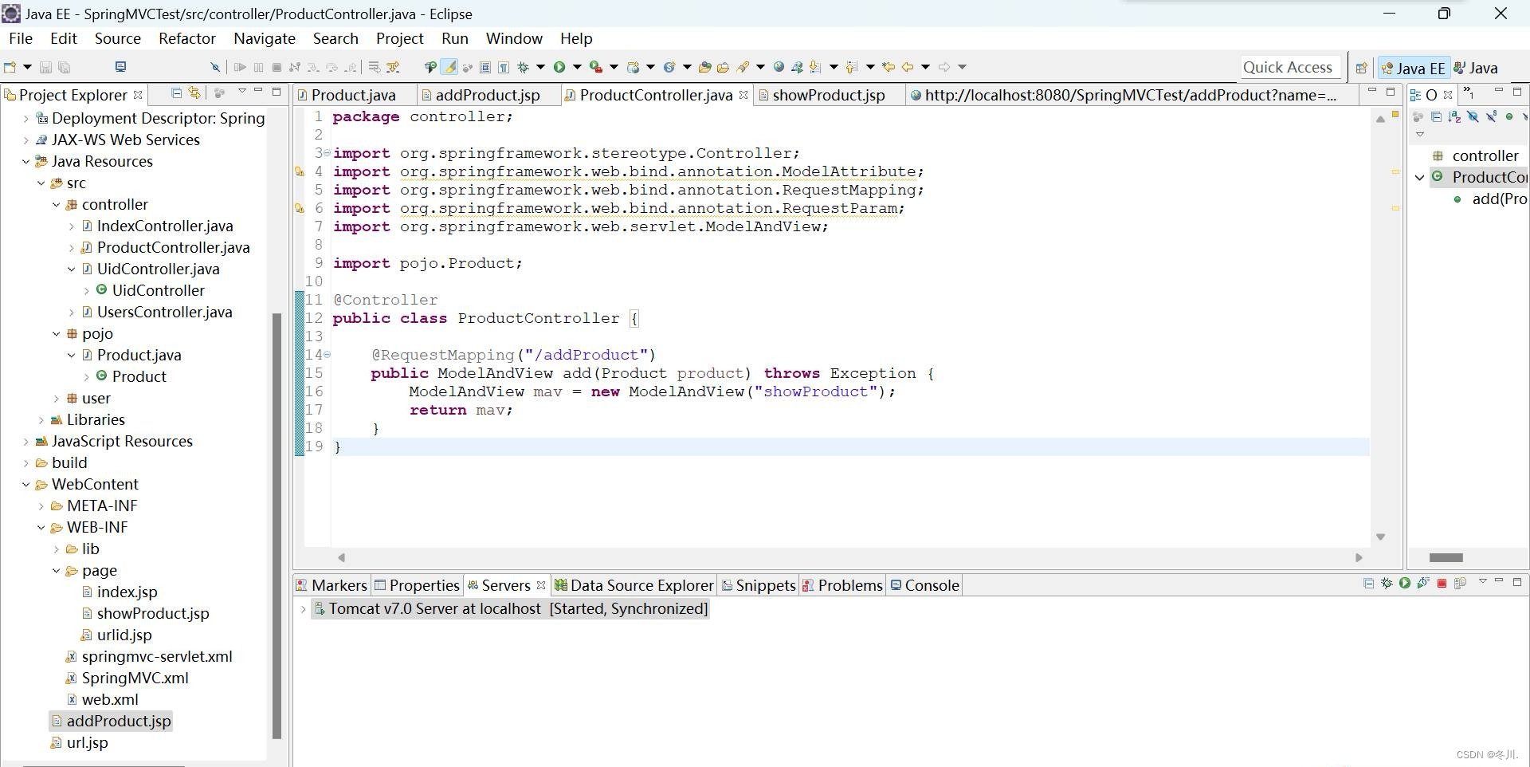This screenshot has height=767, width=1530.
Task: Click the Toggle Block Selection icon
Action: pos(484,67)
